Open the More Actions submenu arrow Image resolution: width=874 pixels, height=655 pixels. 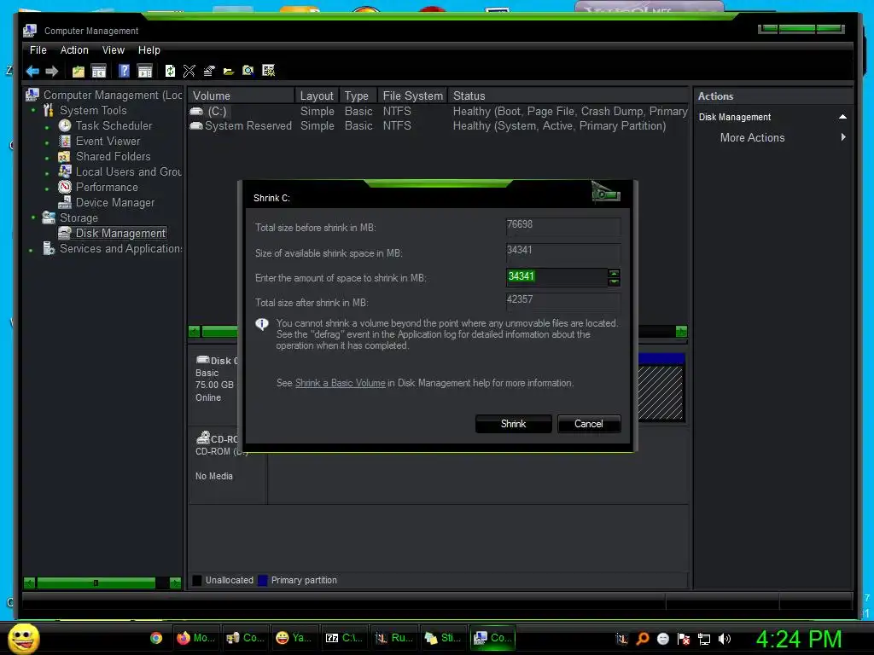843,137
